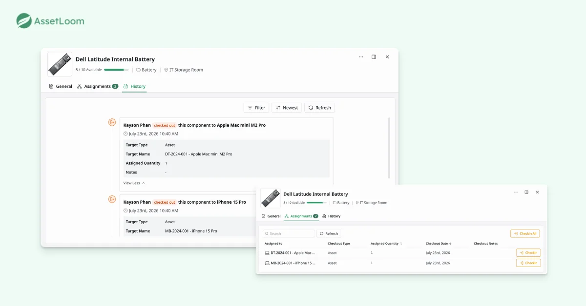Image resolution: width=586 pixels, height=306 pixels.
Task: Toggle the panel layout icon in the Assignments panel
Action: (x=526, y=192)
